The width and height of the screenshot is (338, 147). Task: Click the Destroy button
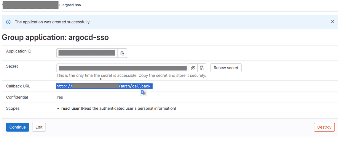pyautogui.click(x=324, y=127)
